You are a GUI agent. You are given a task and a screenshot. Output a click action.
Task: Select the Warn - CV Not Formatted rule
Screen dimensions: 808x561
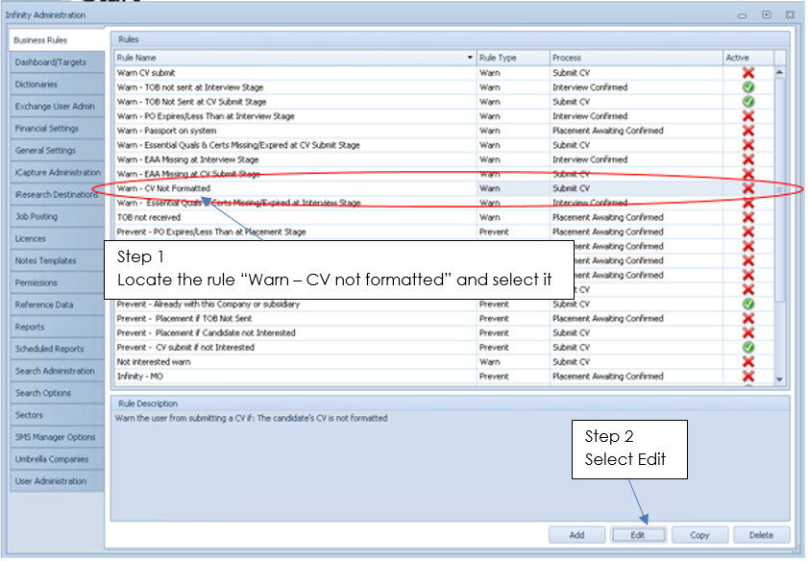pos(288,188)
